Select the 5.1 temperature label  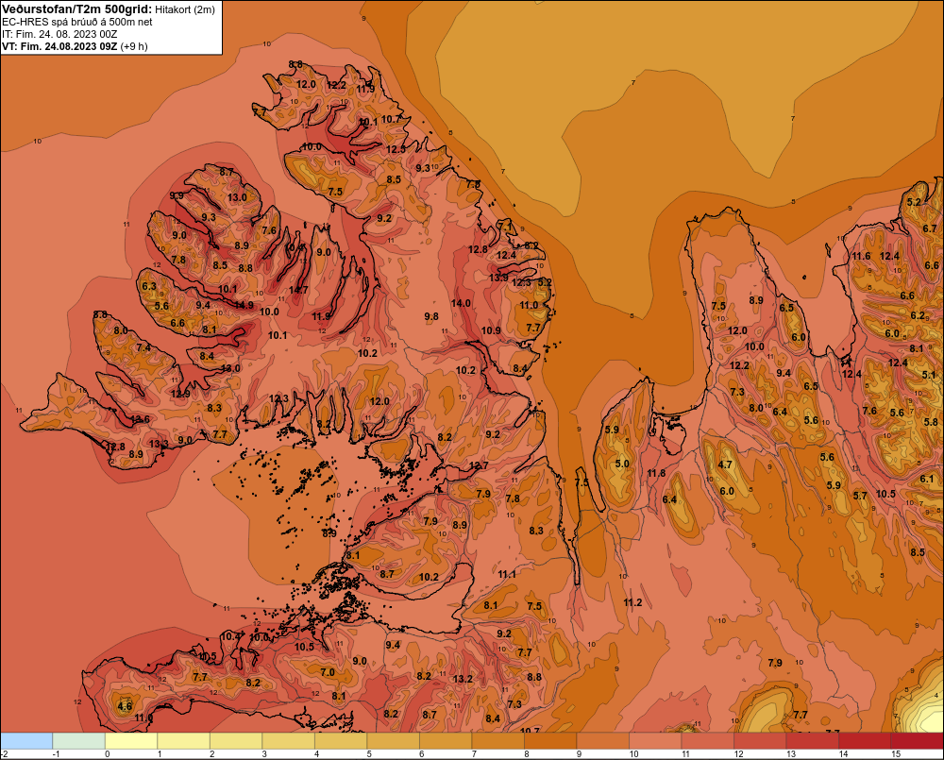click(929, 375)
